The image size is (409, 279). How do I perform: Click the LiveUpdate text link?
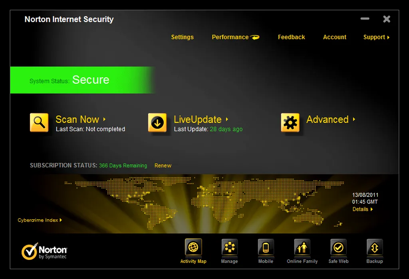[x=198, y=120]
